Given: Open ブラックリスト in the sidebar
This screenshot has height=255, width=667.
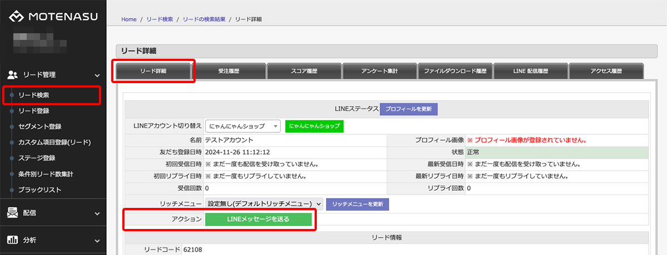Looking at the screenshot, I should [39, 190].
